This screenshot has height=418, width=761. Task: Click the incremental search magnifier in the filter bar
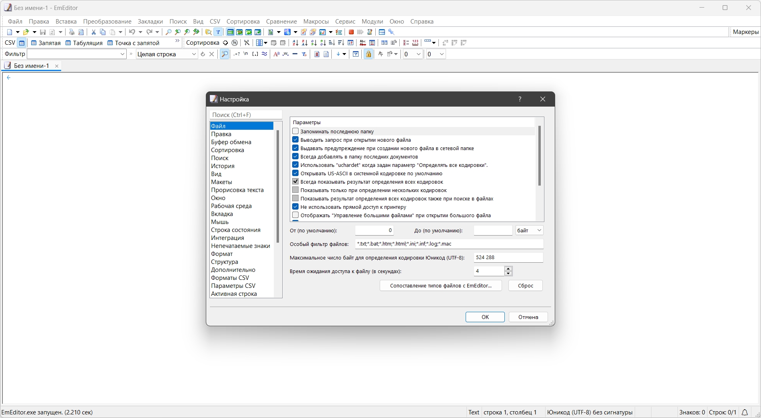tap(225, 54)
